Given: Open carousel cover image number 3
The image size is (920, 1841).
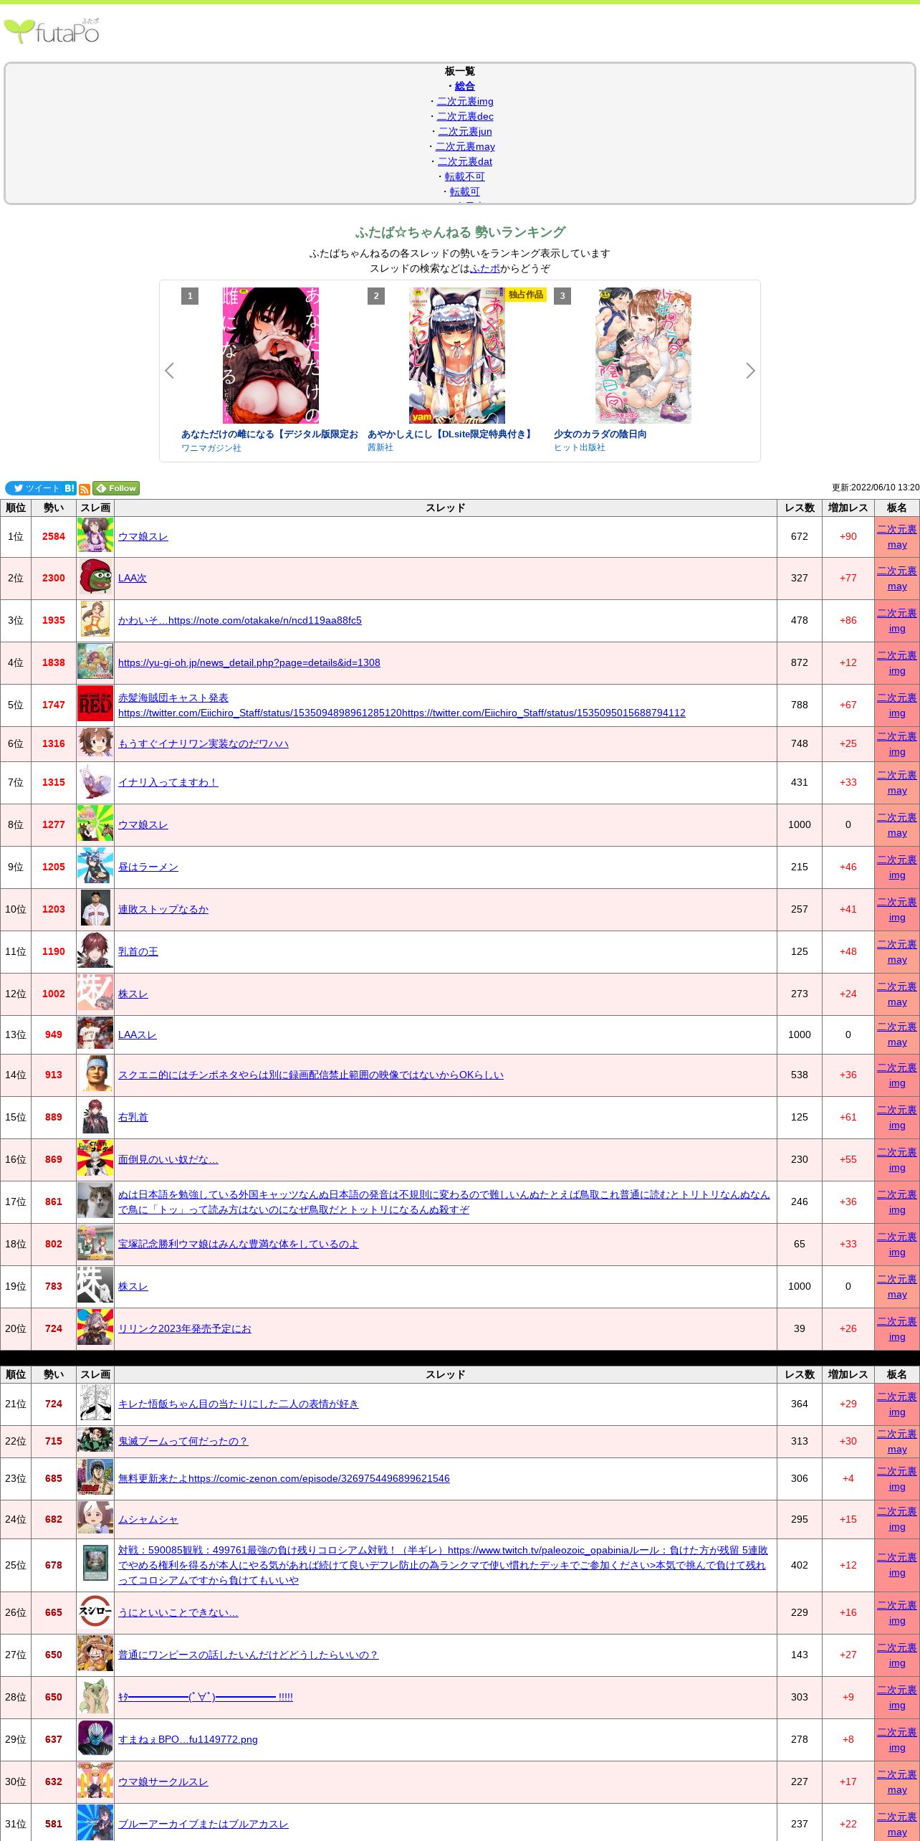Looking at the screenshot, I should coord(643,356).
